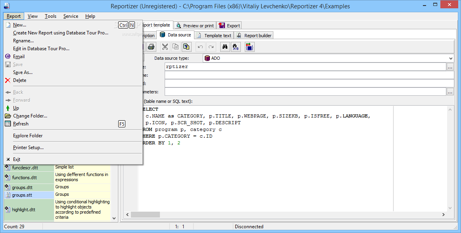Click the Find binoculars icon

coord(225,47)
